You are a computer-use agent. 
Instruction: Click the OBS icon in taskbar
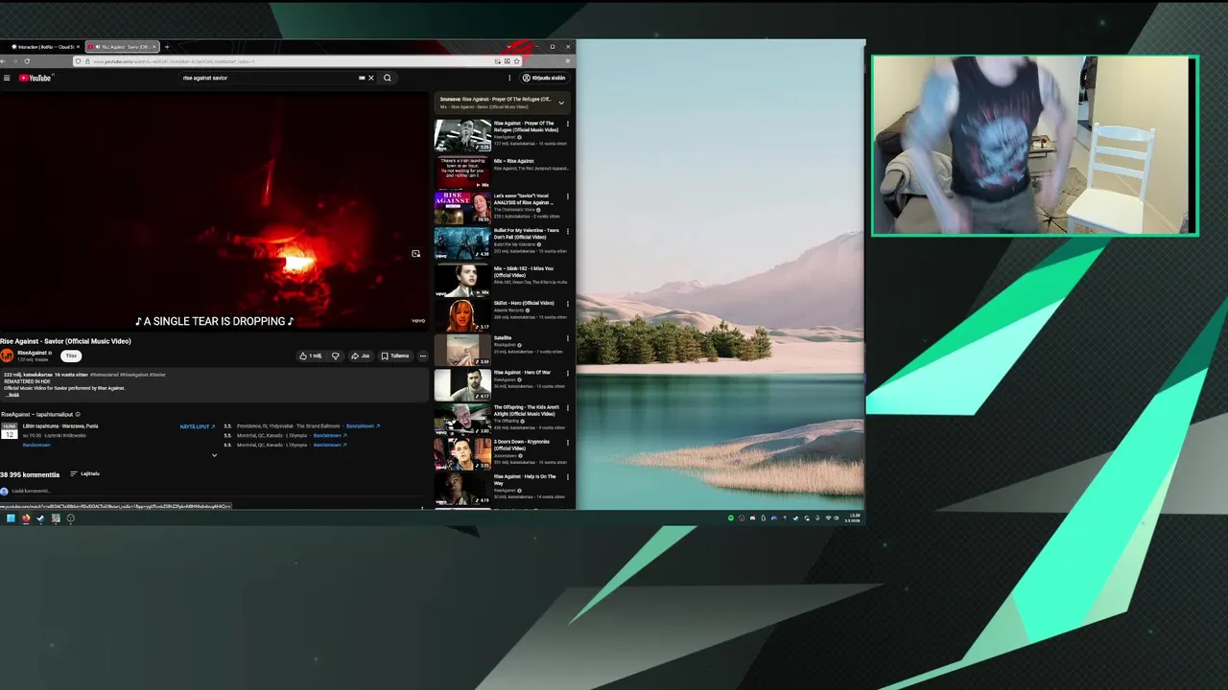[x=70, y=518]
